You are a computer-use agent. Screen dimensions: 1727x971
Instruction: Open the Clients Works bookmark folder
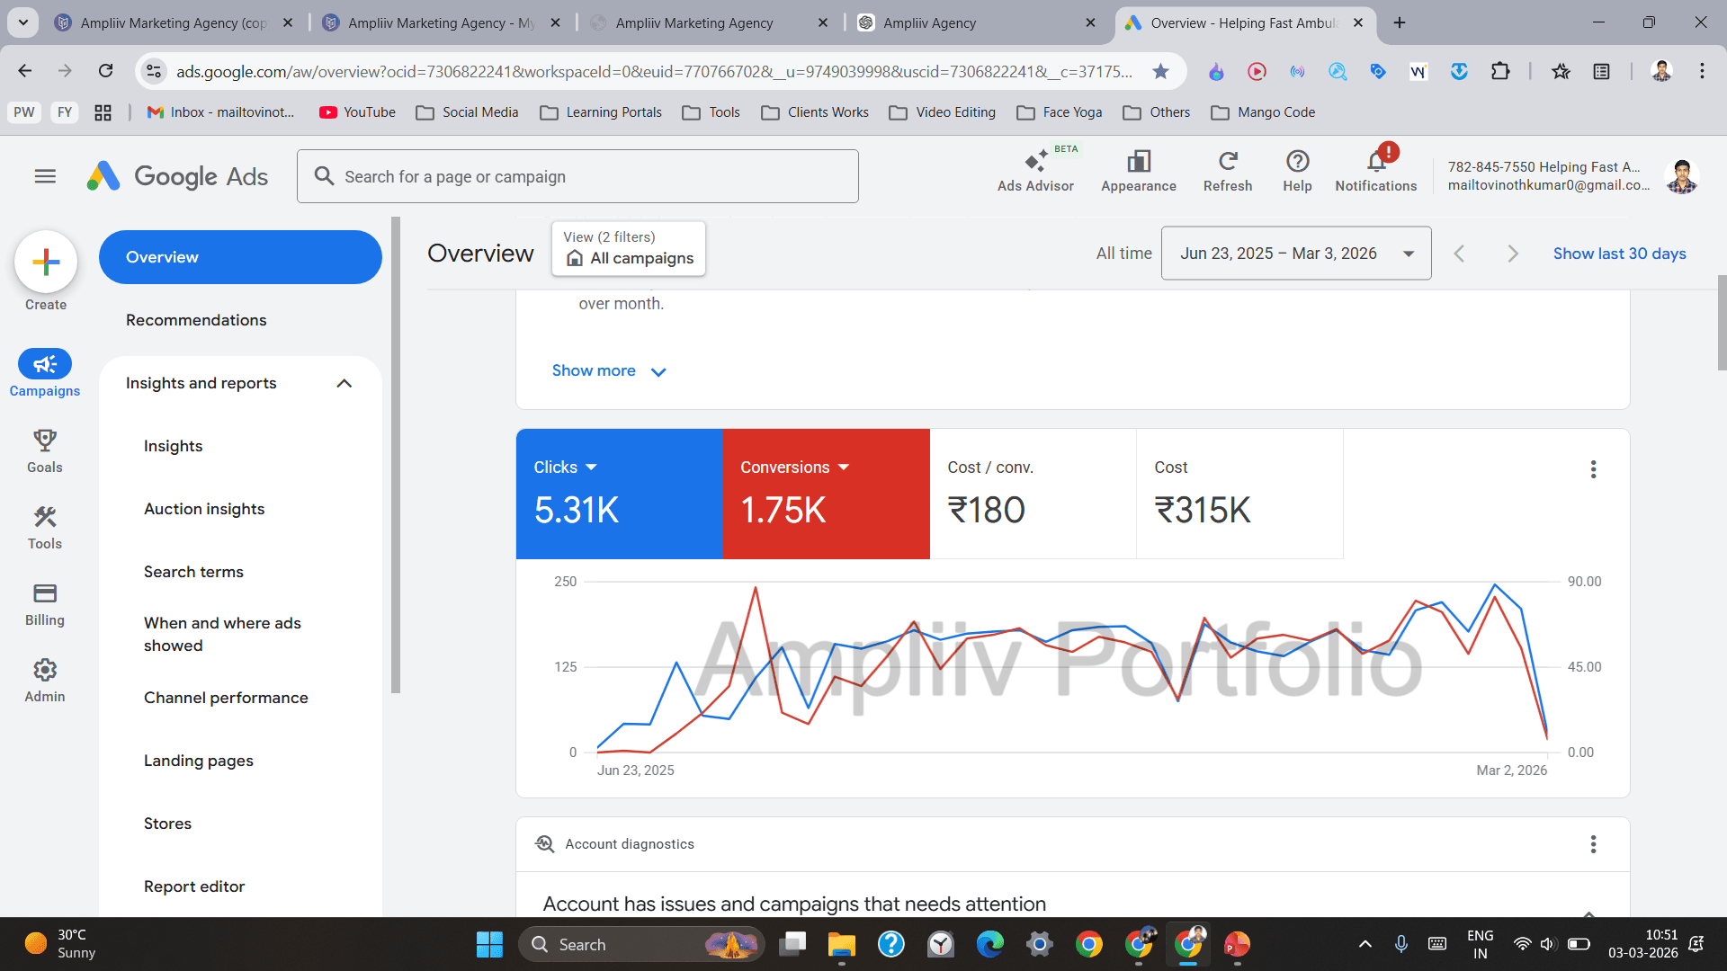pyautogui.click(x=815, y=112)
